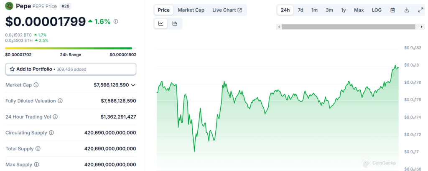The image size is (428, 171).
Task: Toggle the LOG scale option
Action: [377, 10]
